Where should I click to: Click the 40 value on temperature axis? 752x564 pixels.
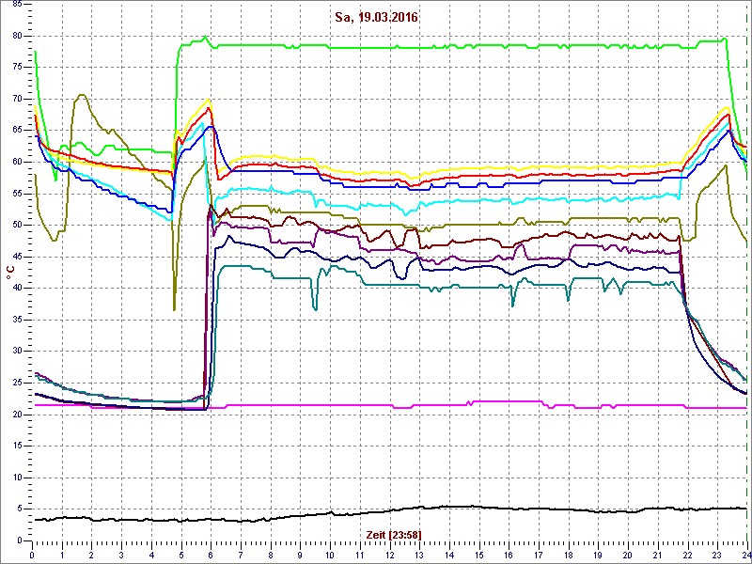click(16, 288)
